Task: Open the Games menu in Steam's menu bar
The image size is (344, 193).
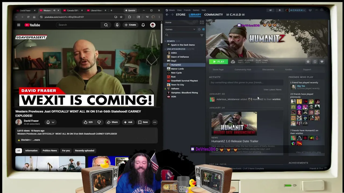Action: point(196,10)
